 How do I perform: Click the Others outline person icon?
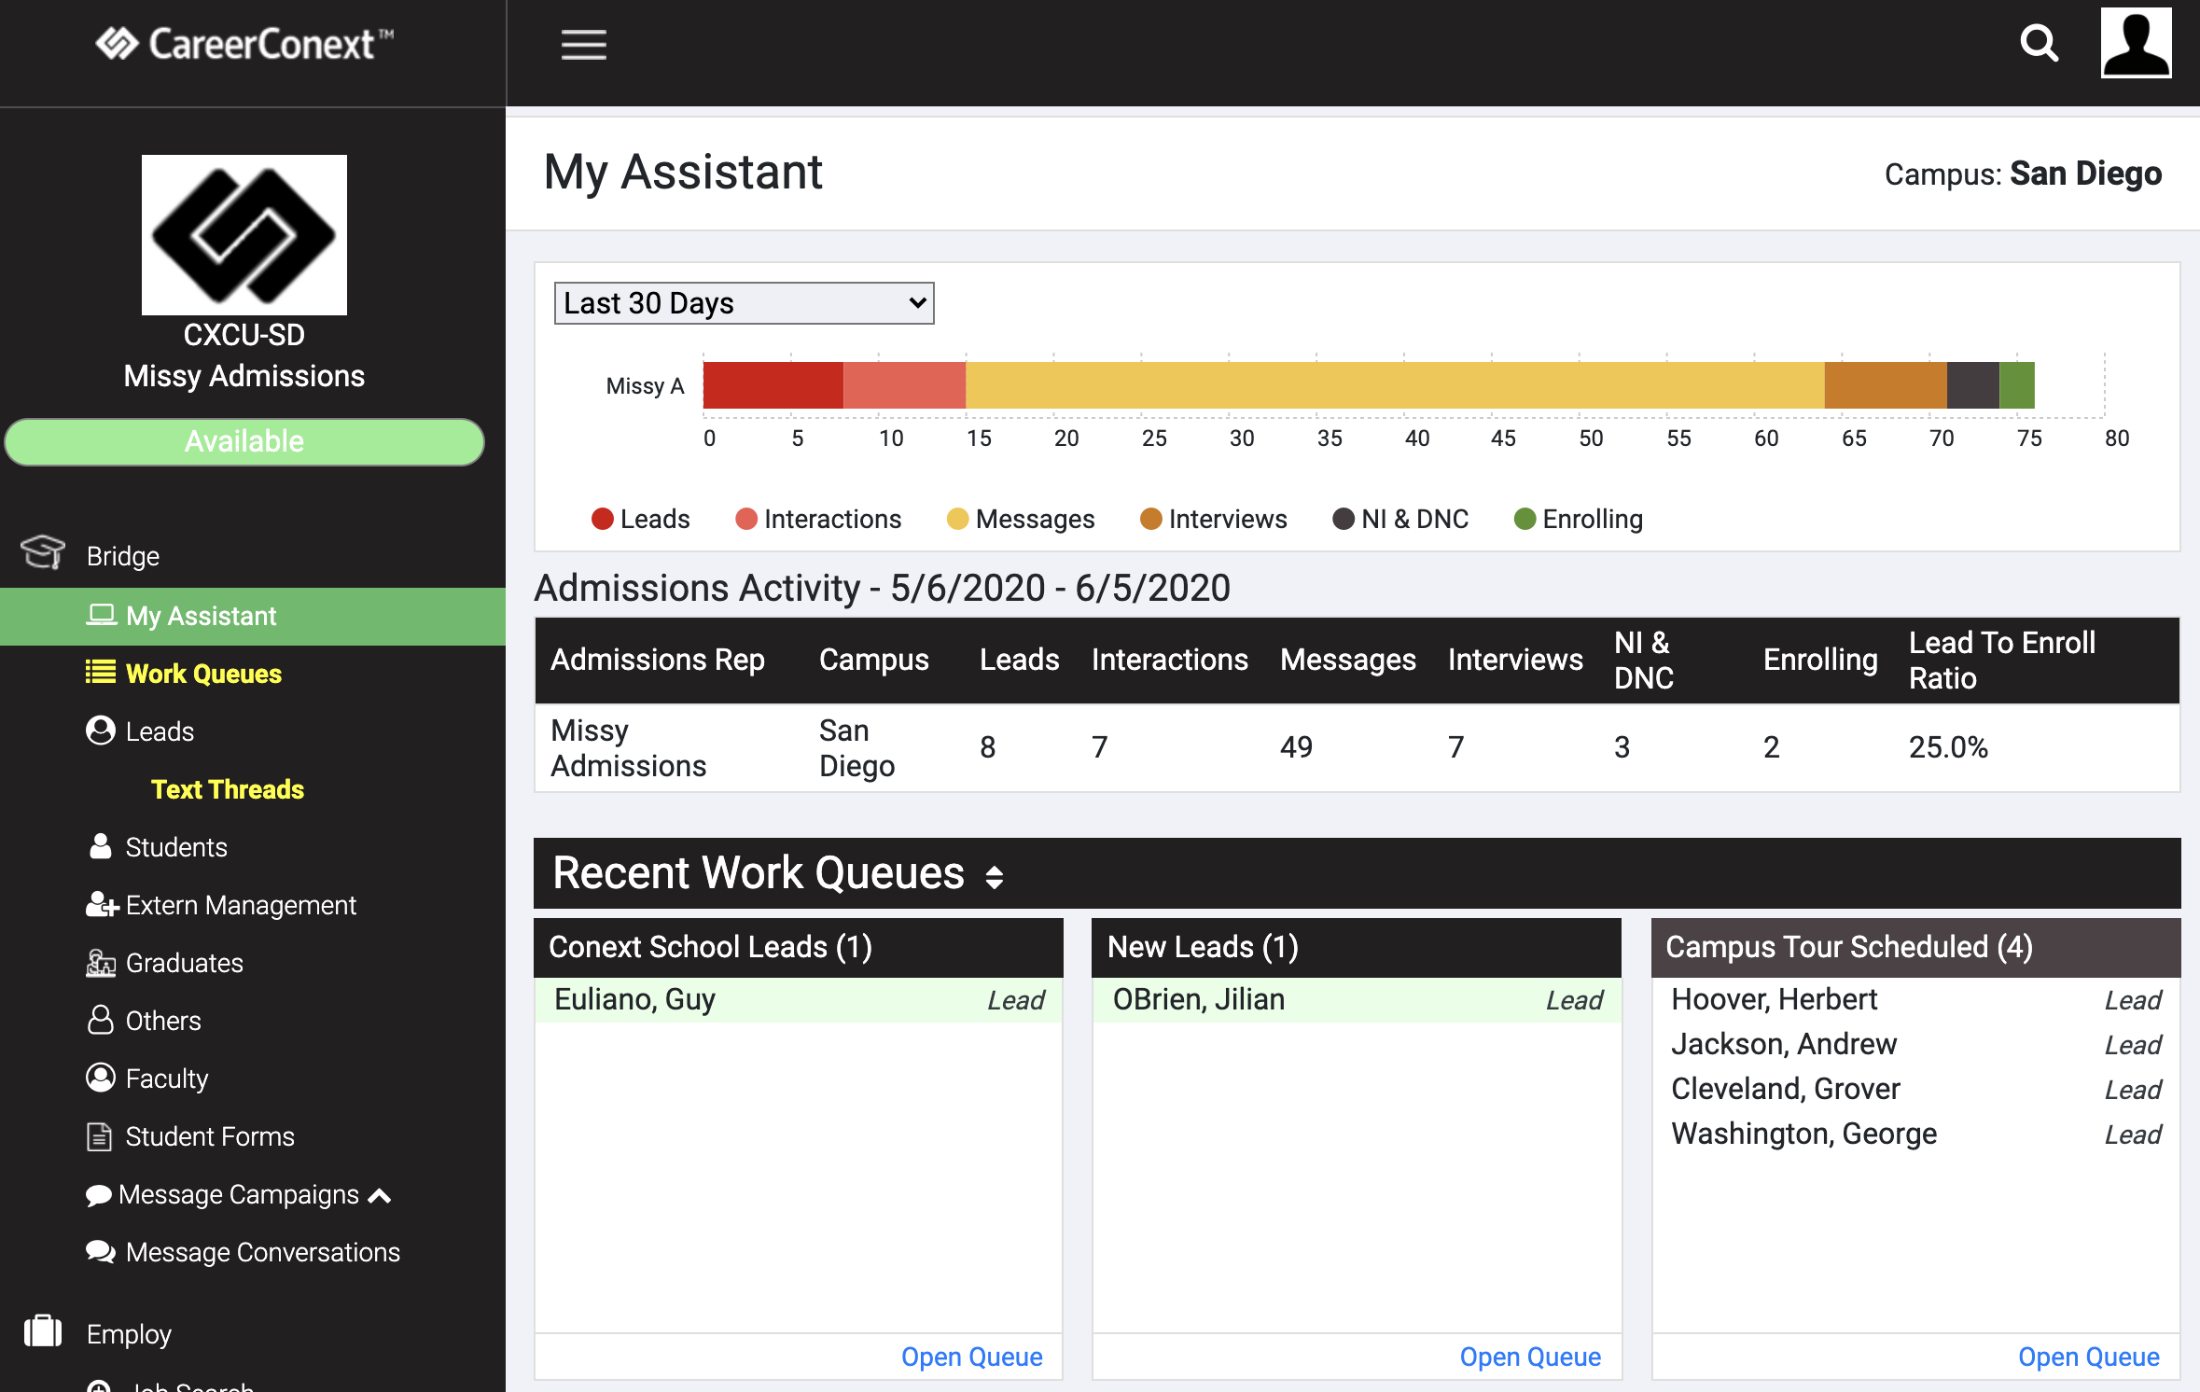101,1020
